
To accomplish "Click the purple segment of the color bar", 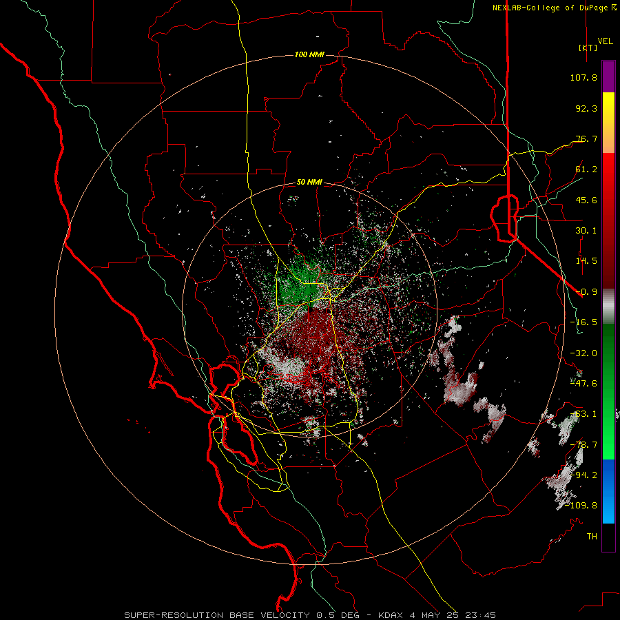I will point(608,77).
